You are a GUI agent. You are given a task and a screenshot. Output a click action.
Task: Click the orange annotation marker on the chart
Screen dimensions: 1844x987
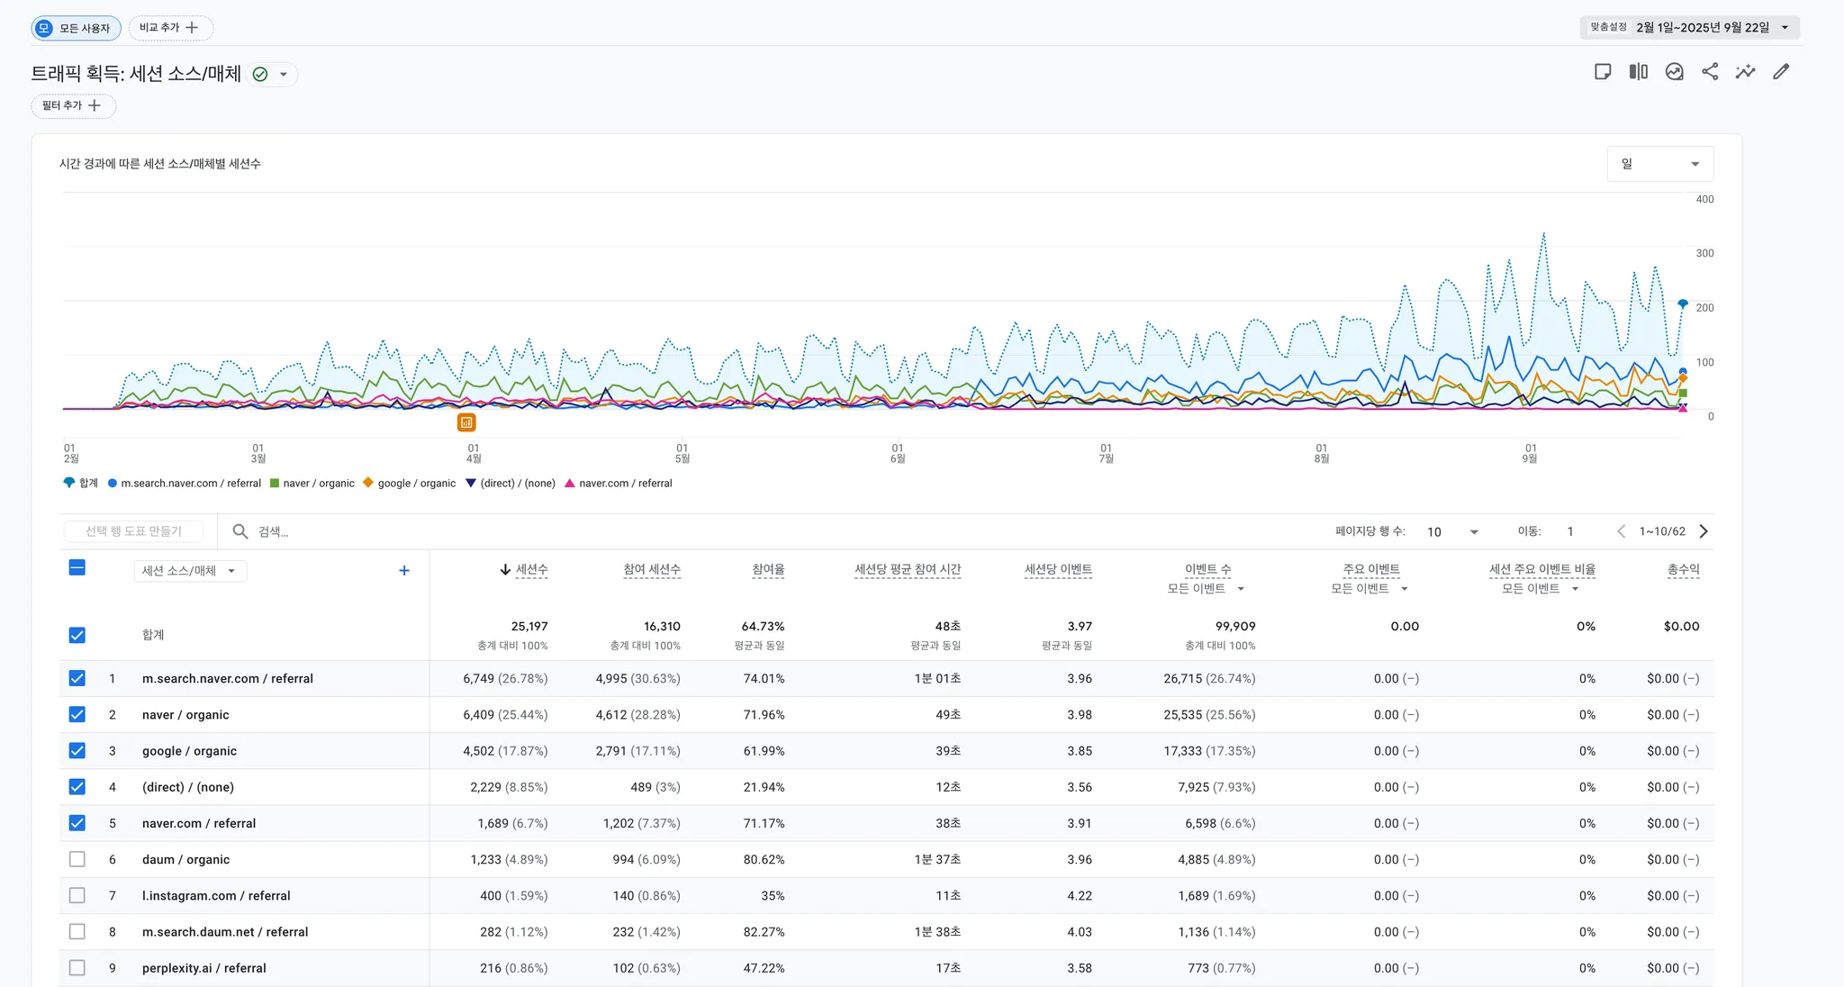[x=467, y=421]
